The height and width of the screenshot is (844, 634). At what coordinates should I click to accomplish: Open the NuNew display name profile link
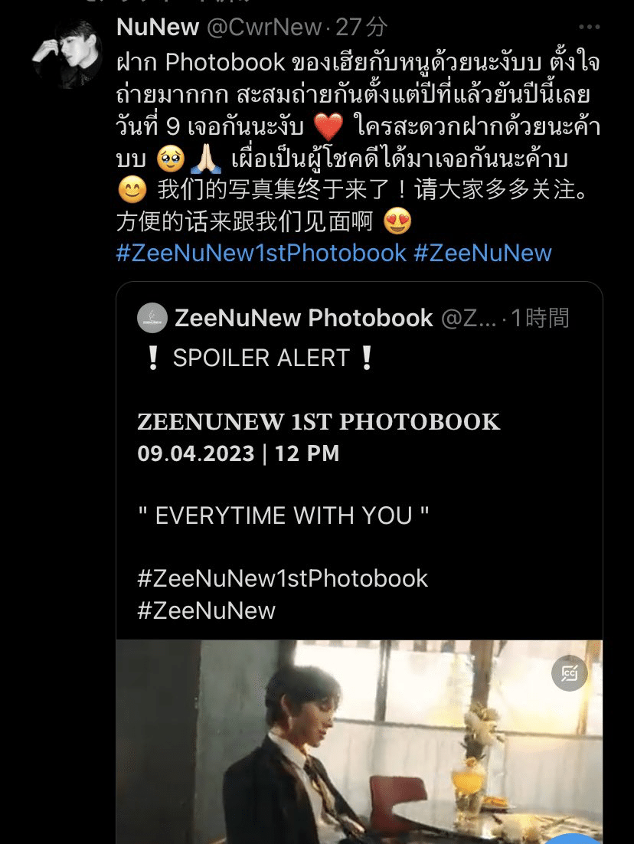coord(158,27)
